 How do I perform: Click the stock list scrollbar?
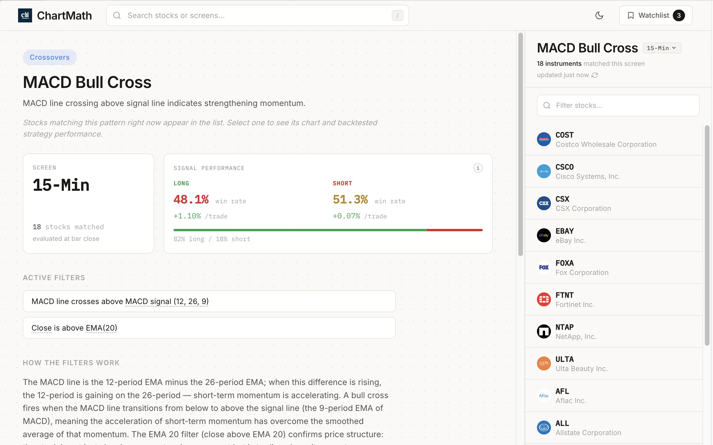pyautogui.click(x=707, y=235)
